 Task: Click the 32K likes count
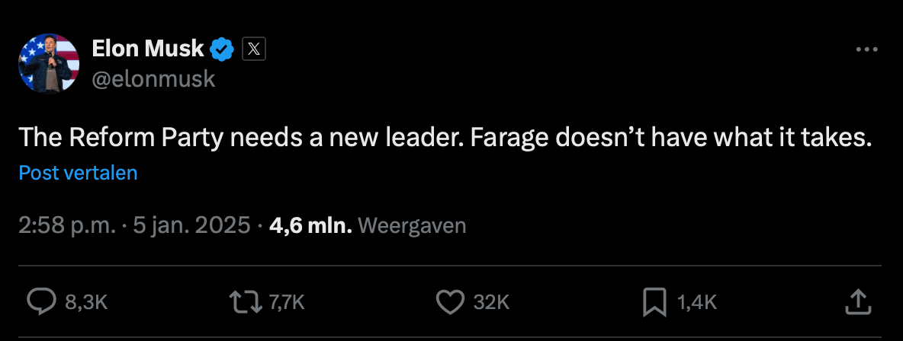pyautogui.click(x=491, y=302)
